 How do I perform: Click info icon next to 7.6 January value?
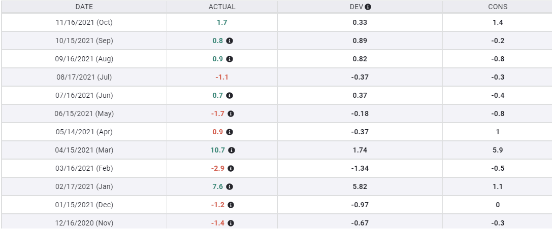230,186
